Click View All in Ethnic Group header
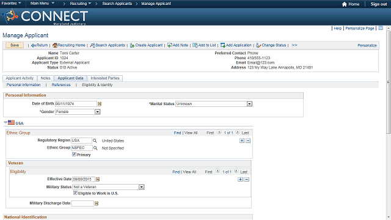This screenshot has width=391, height=220. (x=191, y=133)
